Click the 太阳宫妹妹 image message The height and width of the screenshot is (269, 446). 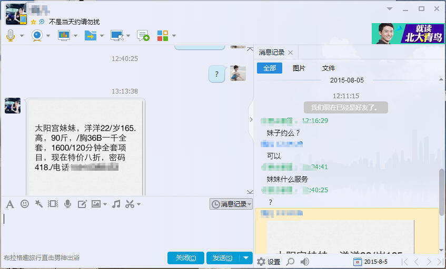pyautogui.click(x=85, y=147)
